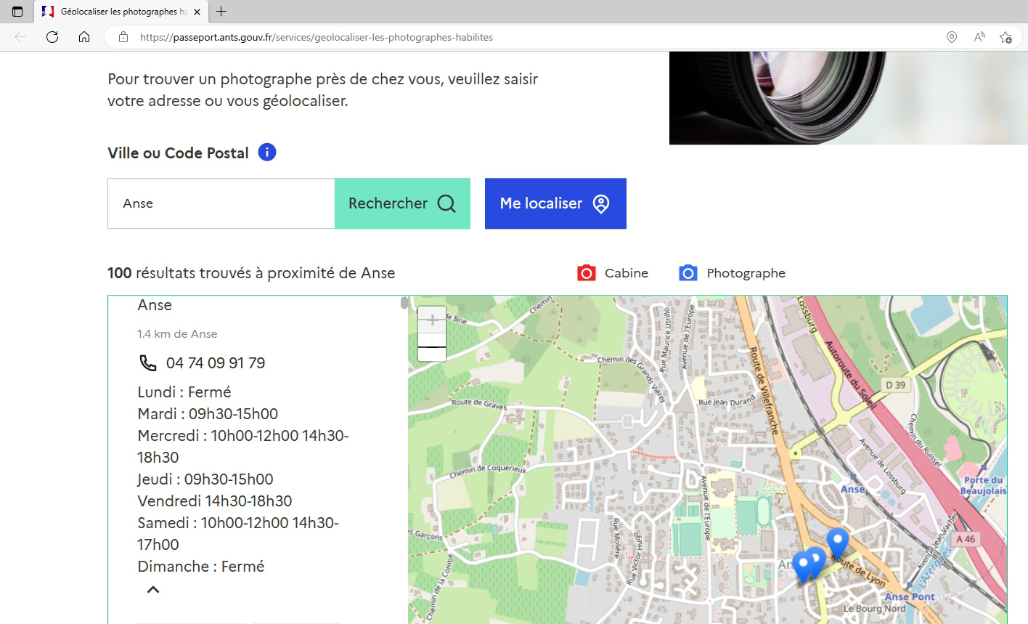The height and width of the screenshot is (624, 1028).
Task: Click the red Cabine camera icon
Action: point(587,273)
